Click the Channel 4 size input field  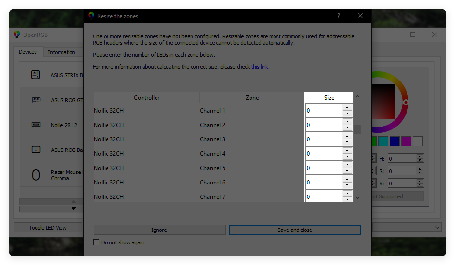click(x=324, y=153)
